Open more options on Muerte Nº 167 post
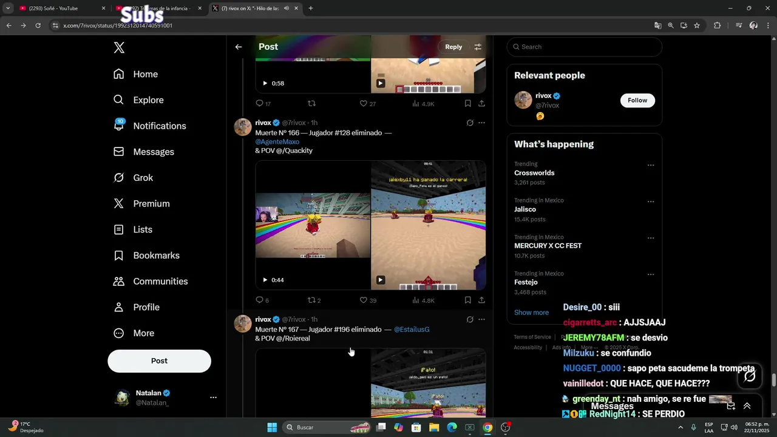The width and height of the screenshot is (777, 437). tap(481, 319)
